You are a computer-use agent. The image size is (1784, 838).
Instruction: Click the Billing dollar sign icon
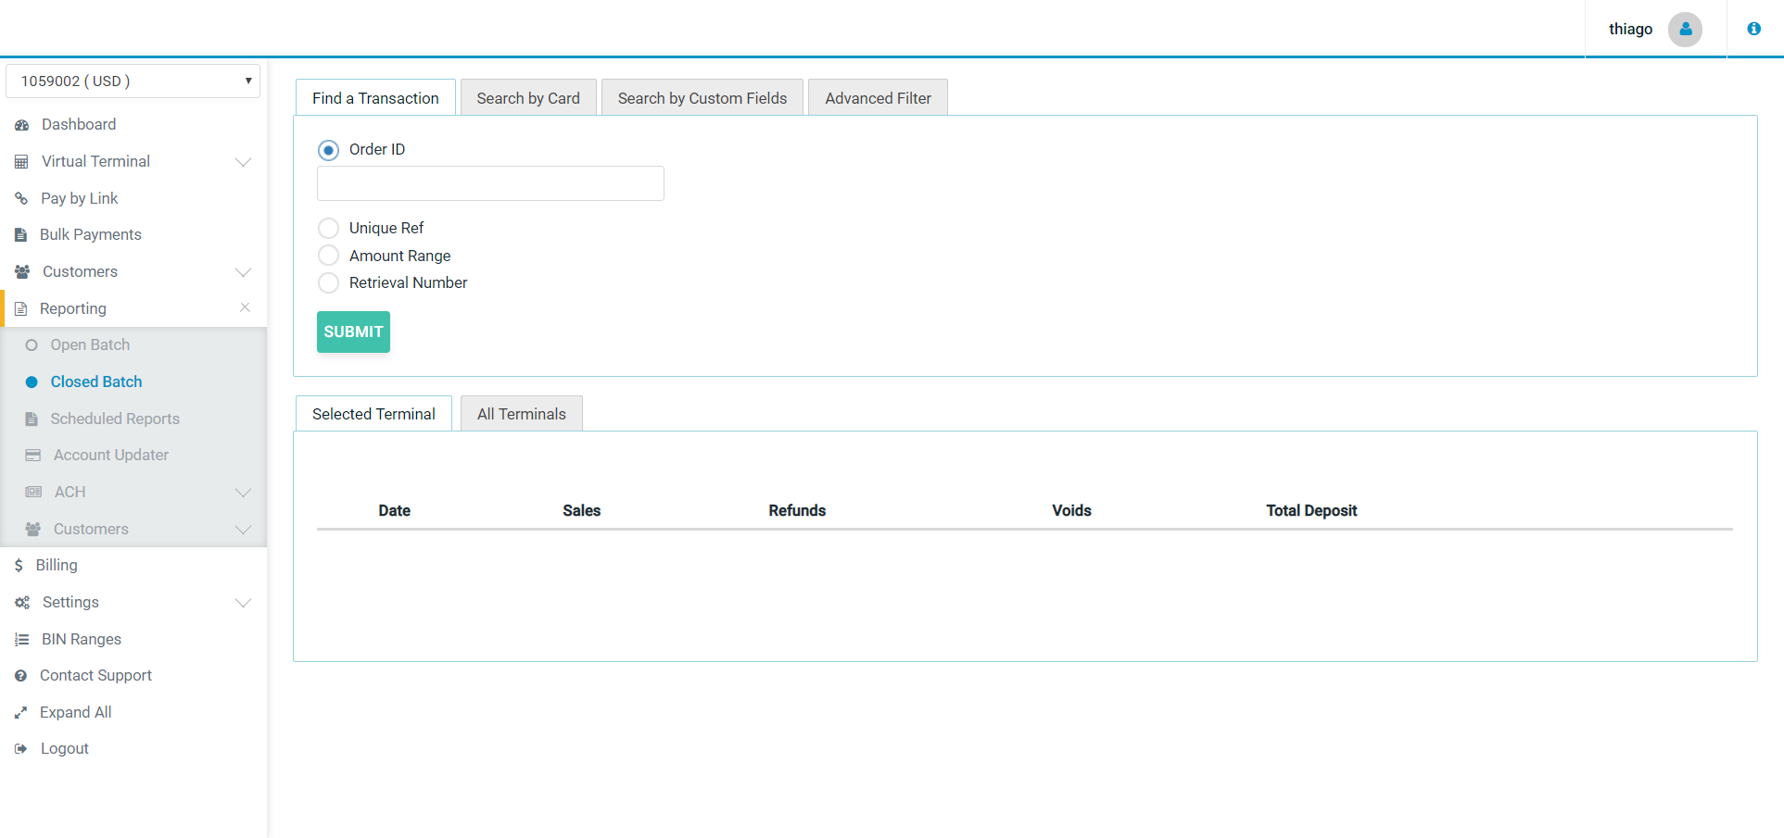pos(19,566)
